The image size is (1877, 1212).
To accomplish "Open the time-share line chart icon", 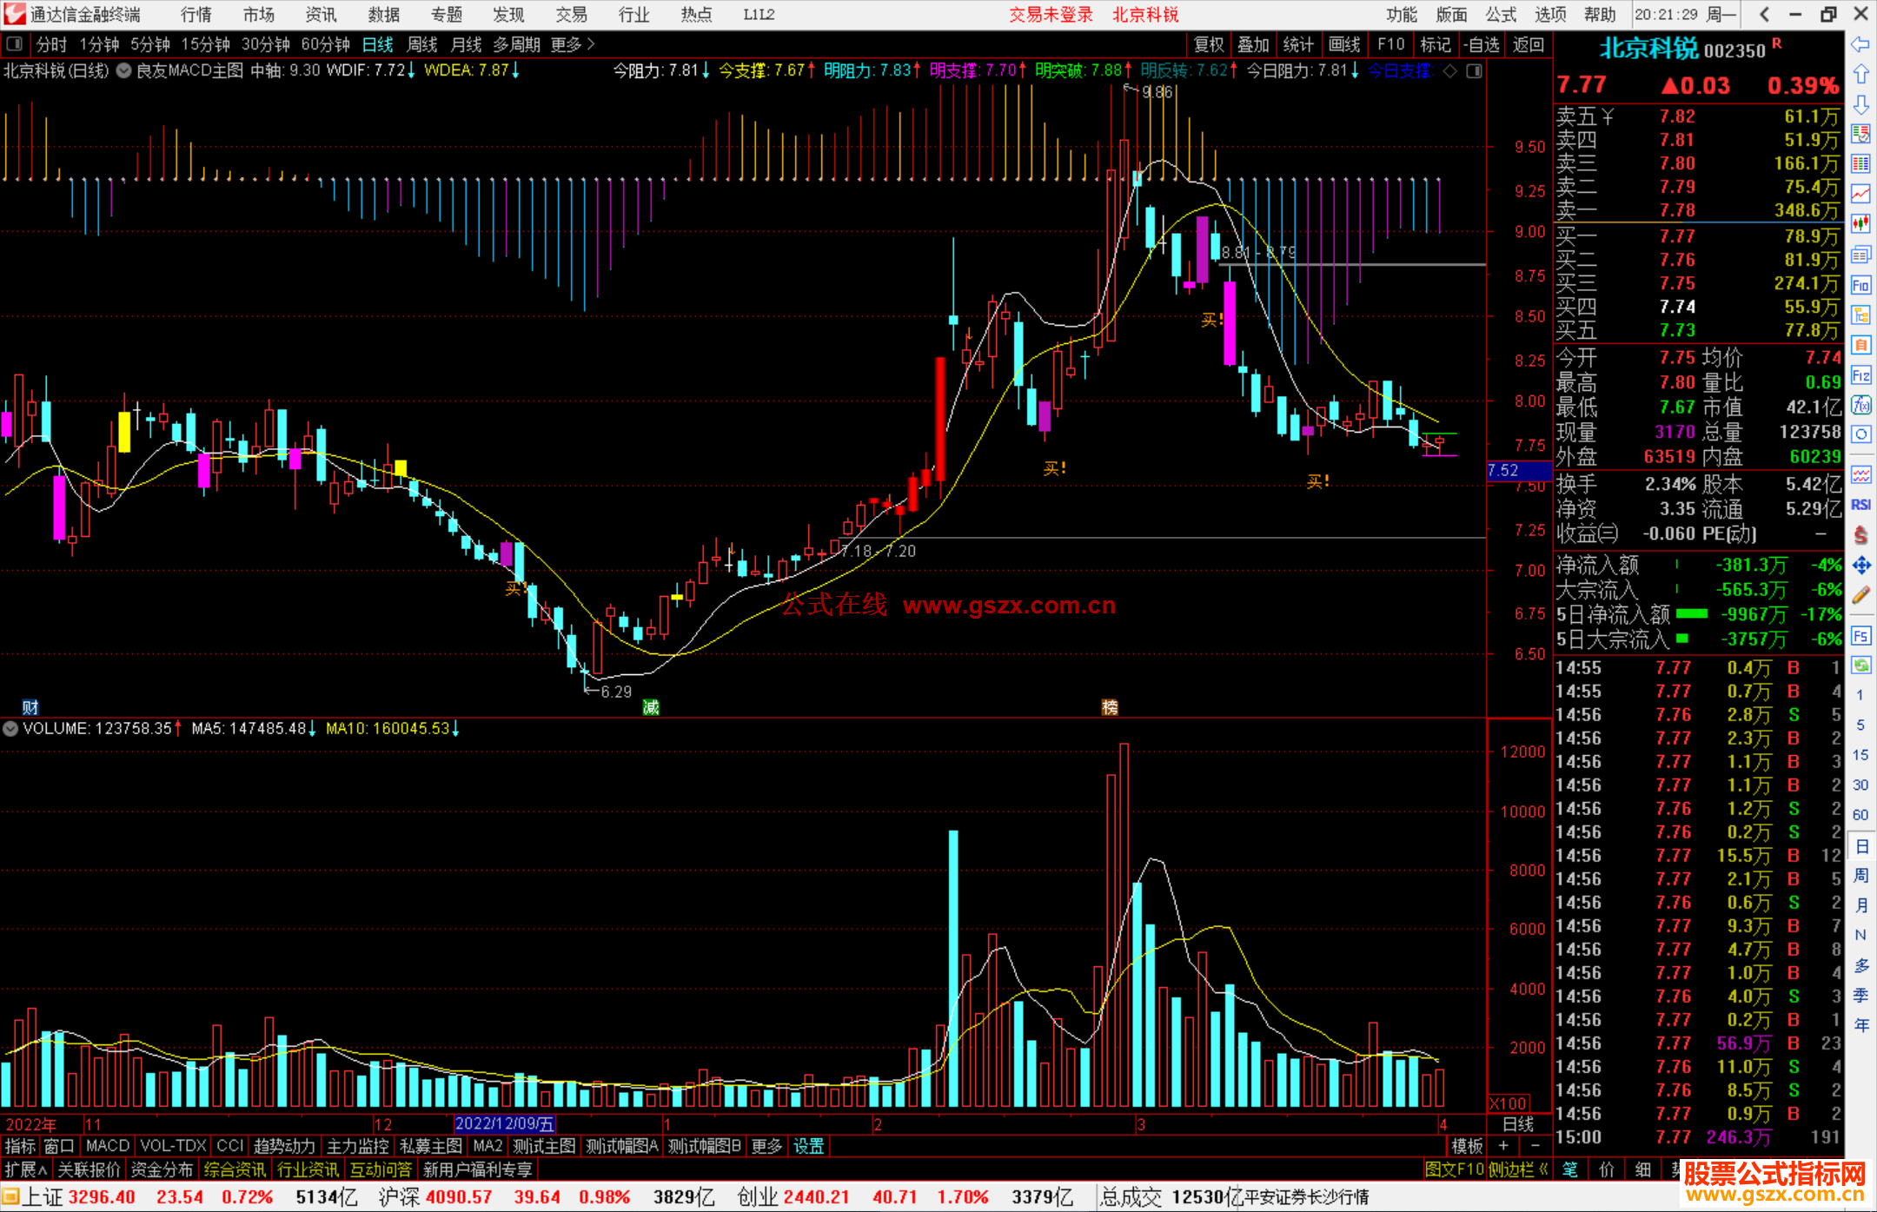I will tap(1860, 194).
